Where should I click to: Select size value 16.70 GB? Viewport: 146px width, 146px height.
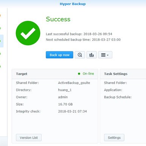coord(65,104)
